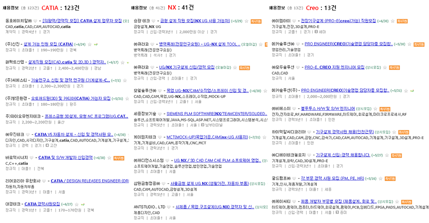Image resolution: width=429 pixels, height=223 pixels.
Task: Click 즉시지원 badge for 바로텍시너지 posting
Action: 119,158
